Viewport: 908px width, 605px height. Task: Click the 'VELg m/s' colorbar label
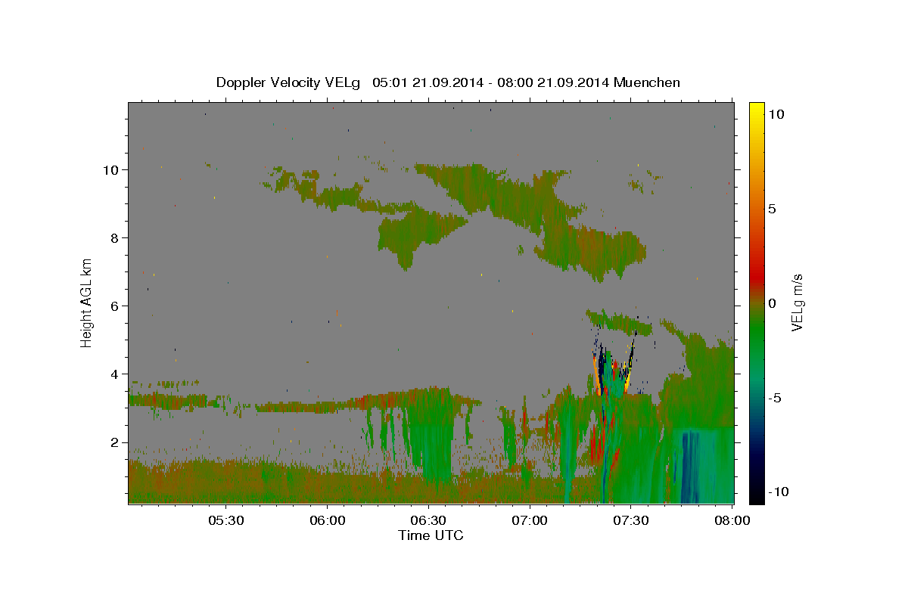796,302
